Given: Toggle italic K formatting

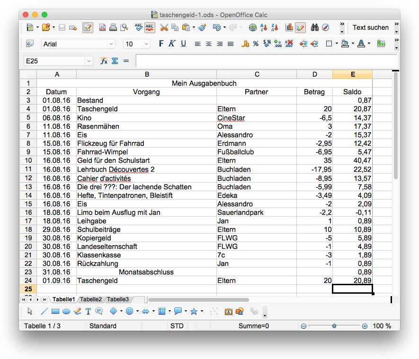Looking at the screenshot, I should point(172,44).
